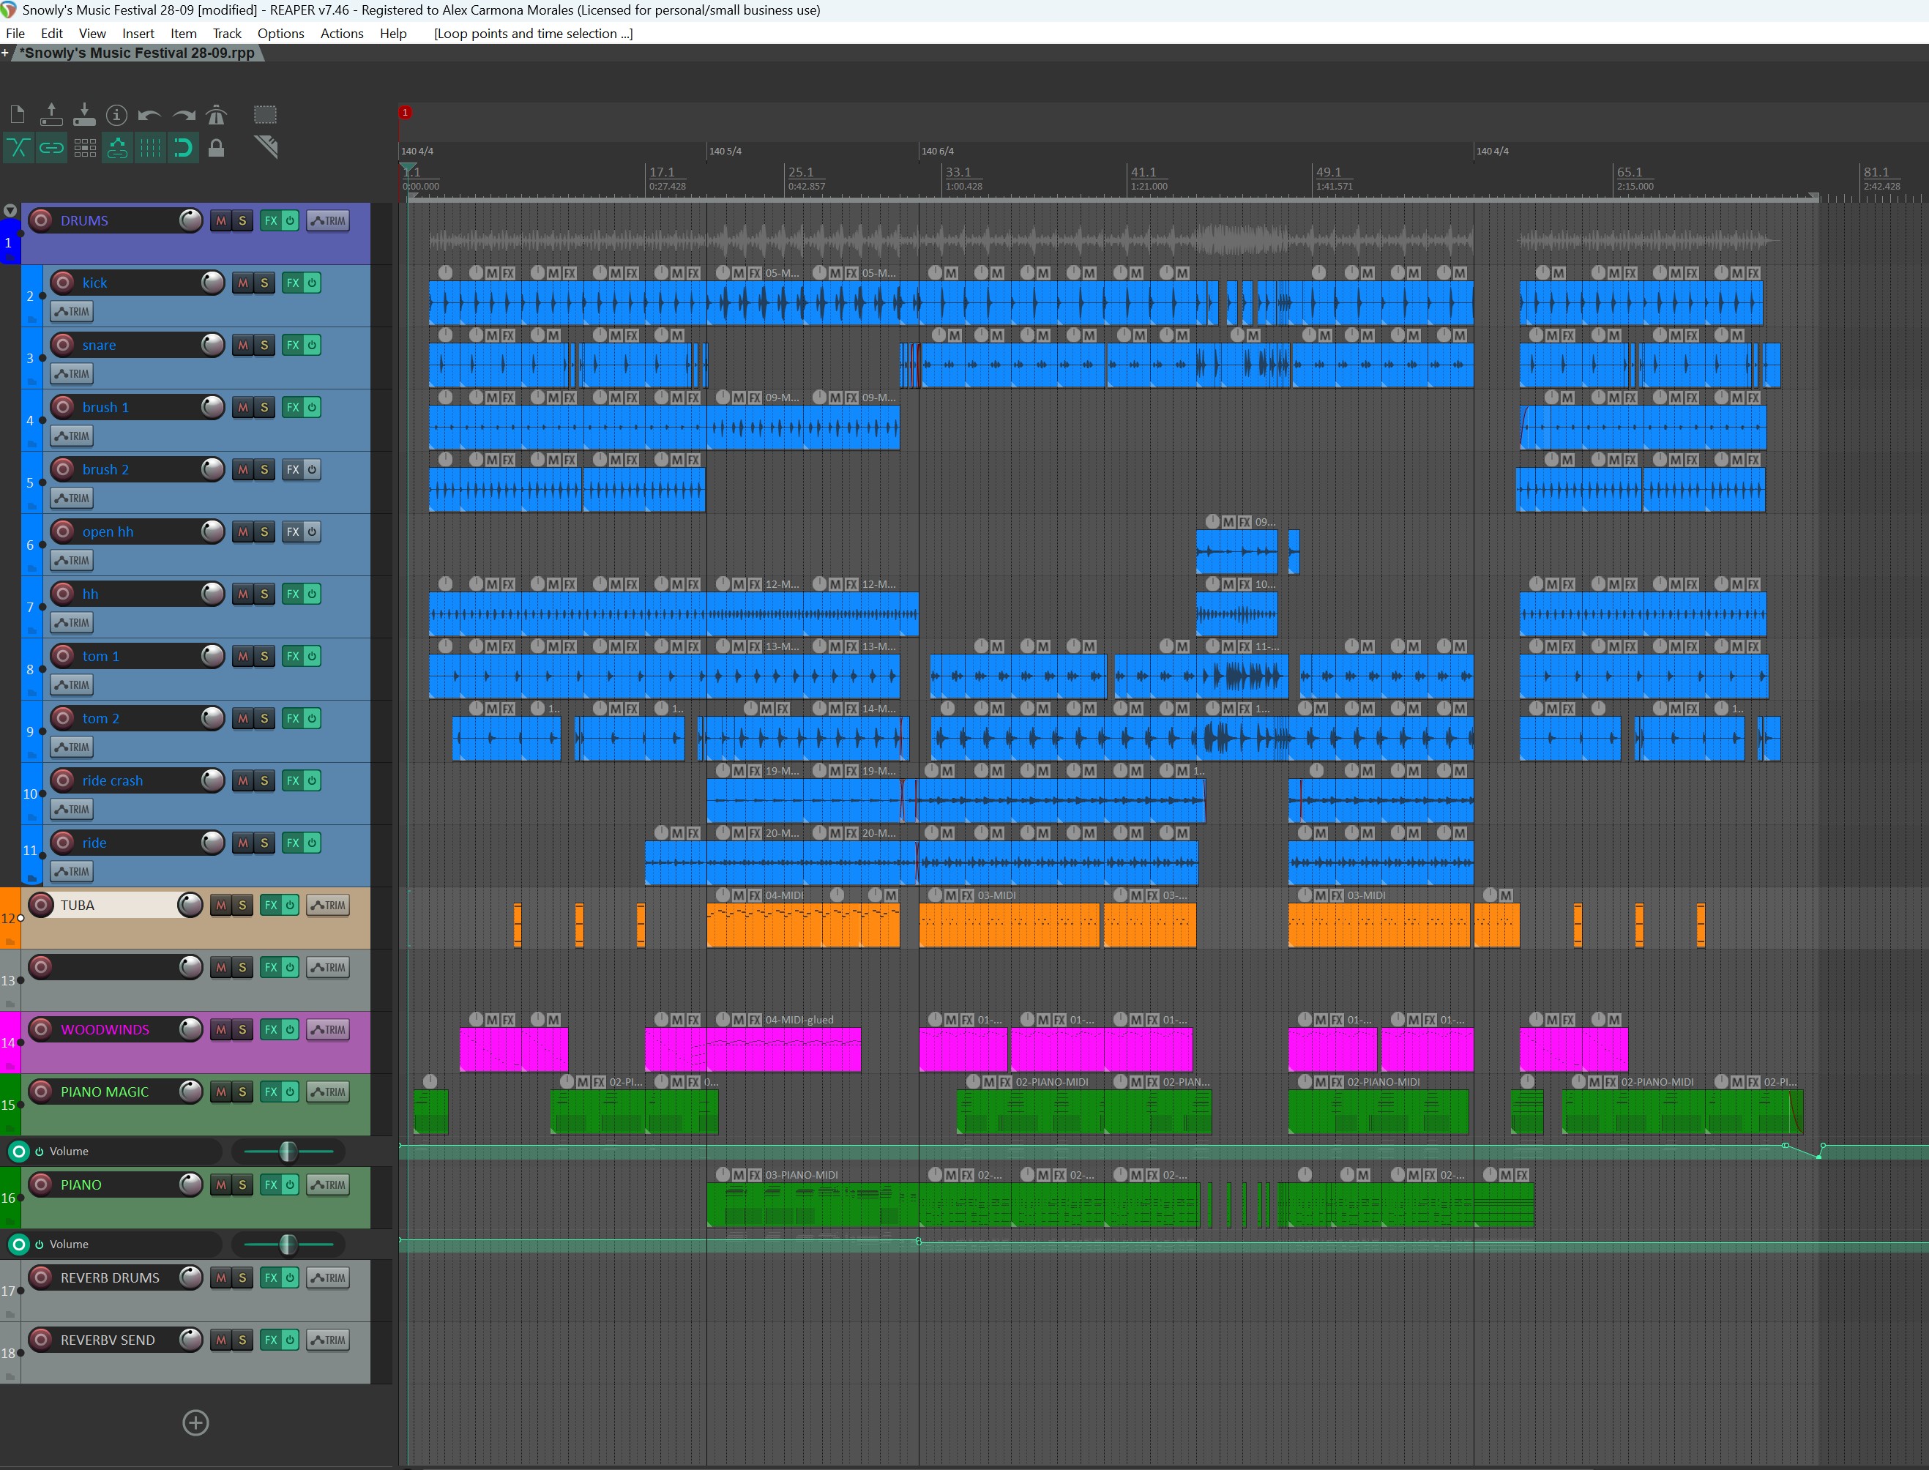Toggle item grouping chain-link icon
The image size is (1929, 1470).
tap(52, 148)
